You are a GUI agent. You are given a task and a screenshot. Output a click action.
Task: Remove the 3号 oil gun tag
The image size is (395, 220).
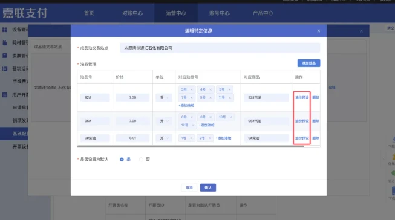pos(192,89)
